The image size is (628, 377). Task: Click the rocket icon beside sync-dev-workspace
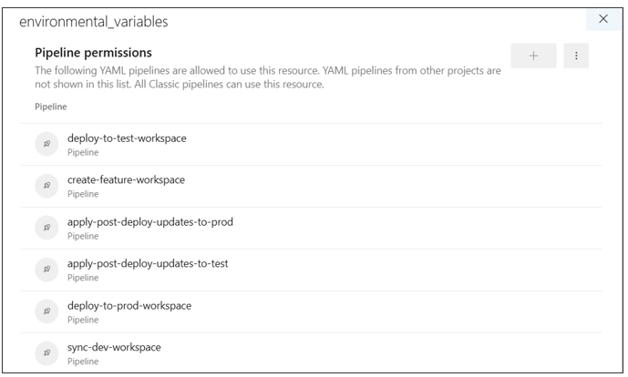pos(46,353)
